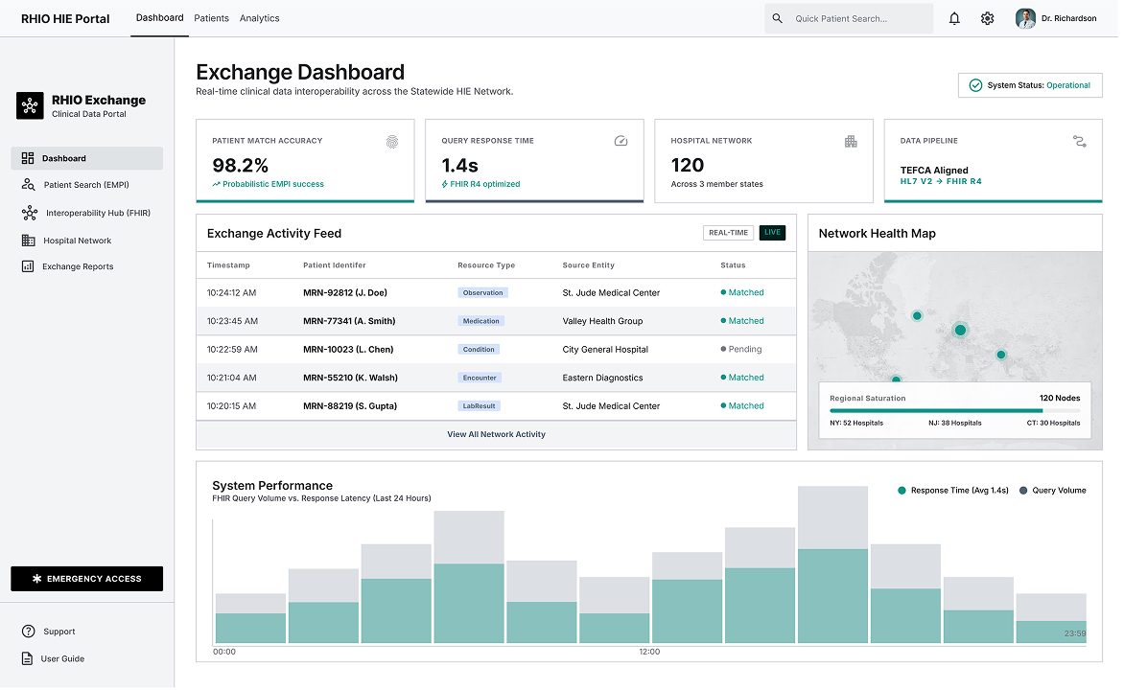This screenshot has height=690, width=1124.
Task: Click the Regional Saturation progress bar
Action: pyautogui.click(x=959, y=413)
